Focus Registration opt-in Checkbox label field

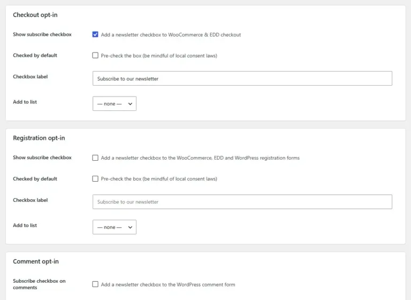[242, 201]
